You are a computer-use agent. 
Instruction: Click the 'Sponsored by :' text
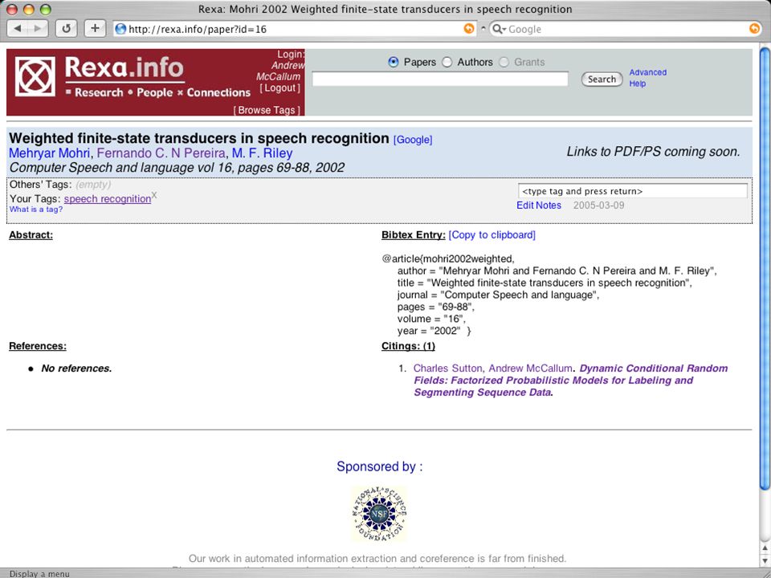380,466
